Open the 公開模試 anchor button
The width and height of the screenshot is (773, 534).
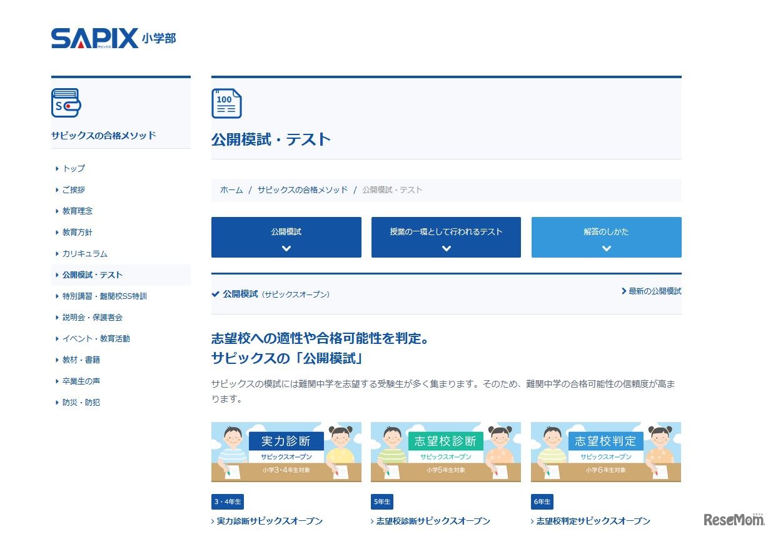pyautogui.click(x=286, y=237)
